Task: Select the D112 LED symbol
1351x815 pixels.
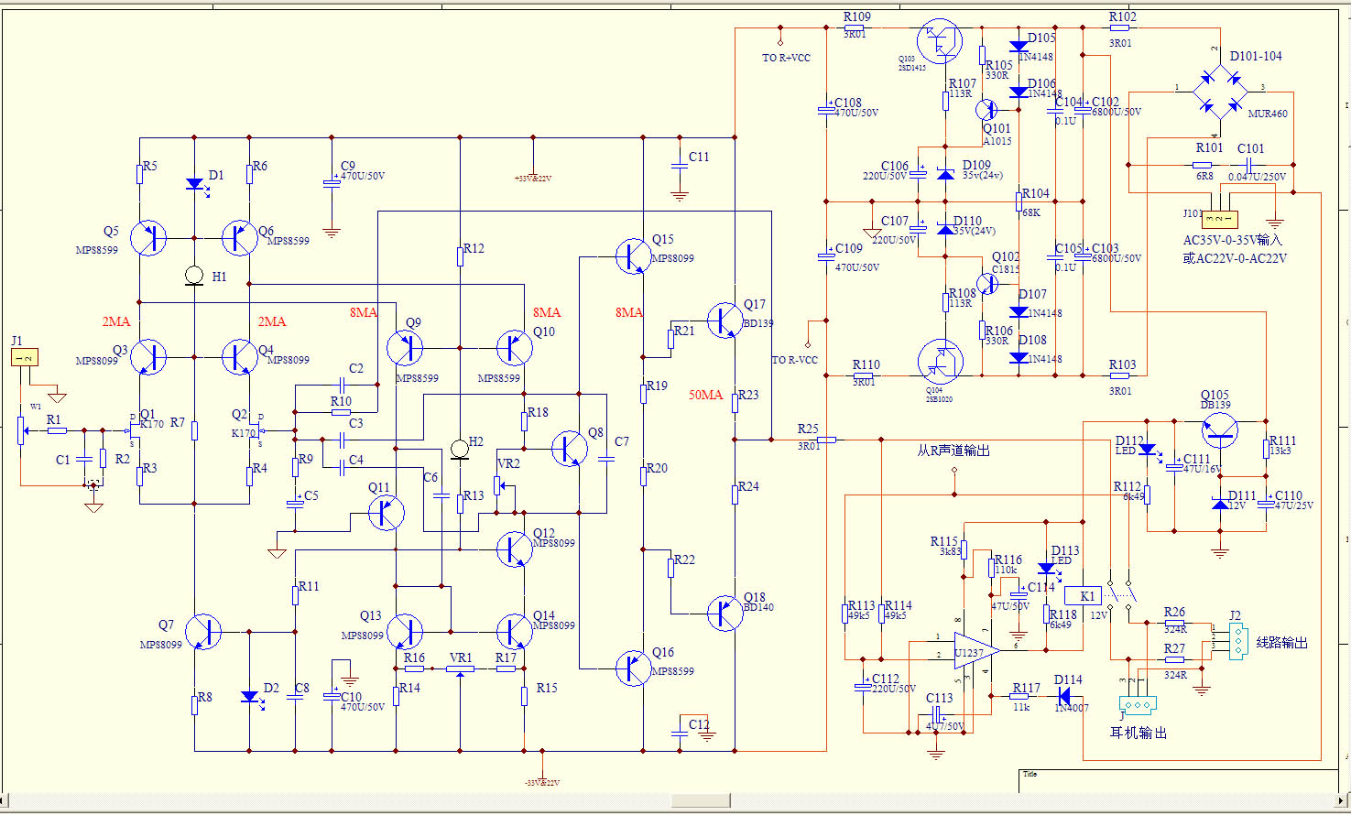Action: (x=1149, y=451)
